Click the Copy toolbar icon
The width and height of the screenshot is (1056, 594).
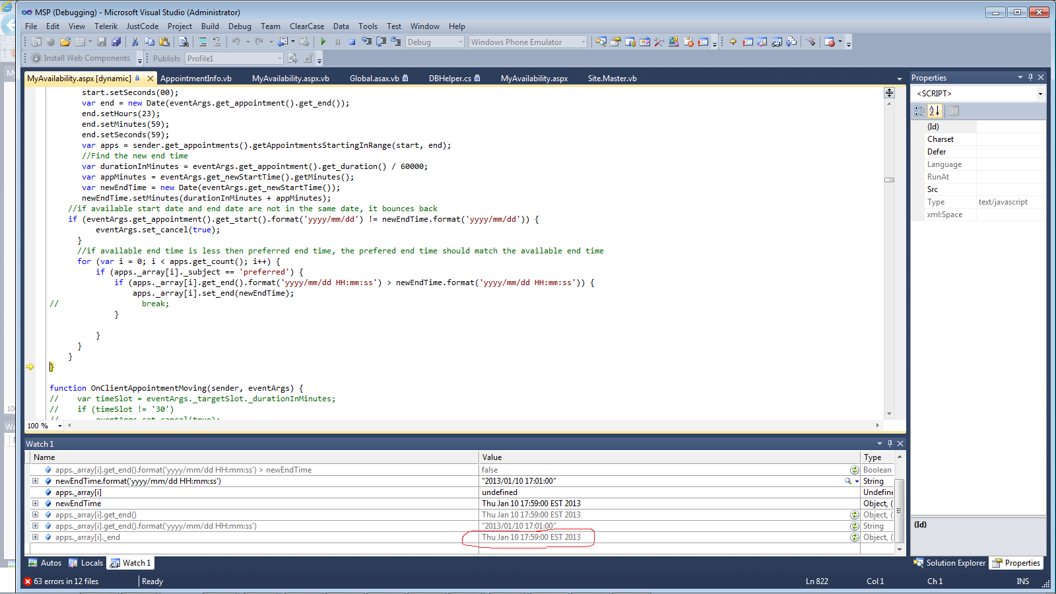coord(149,42)
